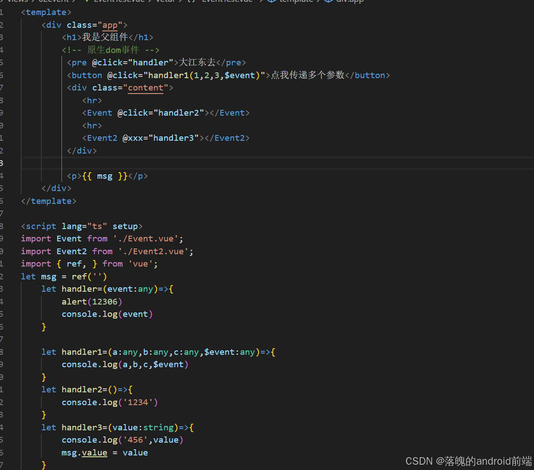534x470 pixels.
Task: Click the './Event2.vue' import path
Action: 153,252
